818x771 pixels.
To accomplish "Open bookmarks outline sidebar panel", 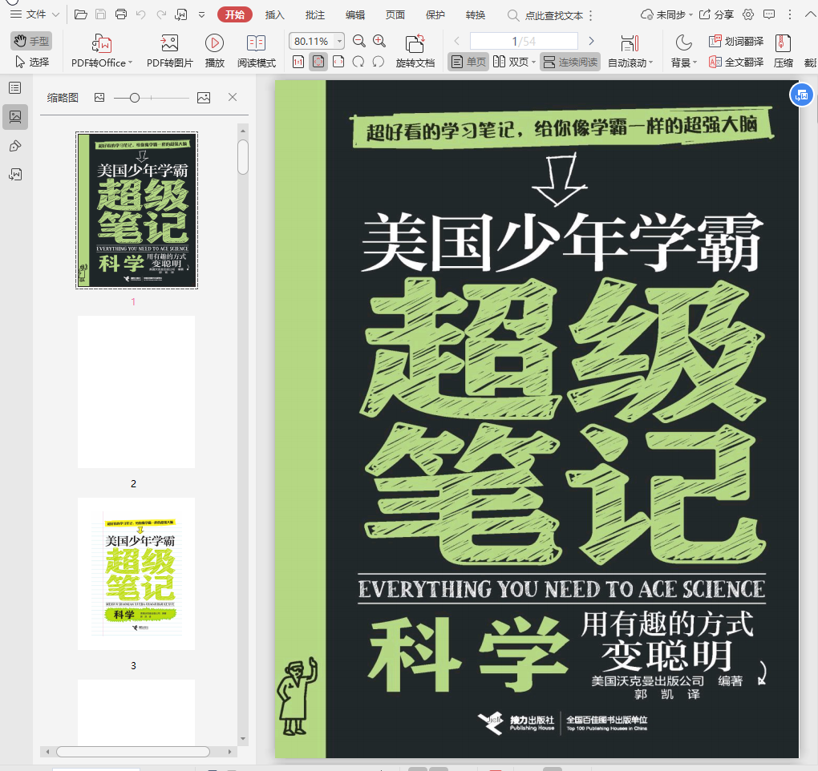I will [15, 87].
